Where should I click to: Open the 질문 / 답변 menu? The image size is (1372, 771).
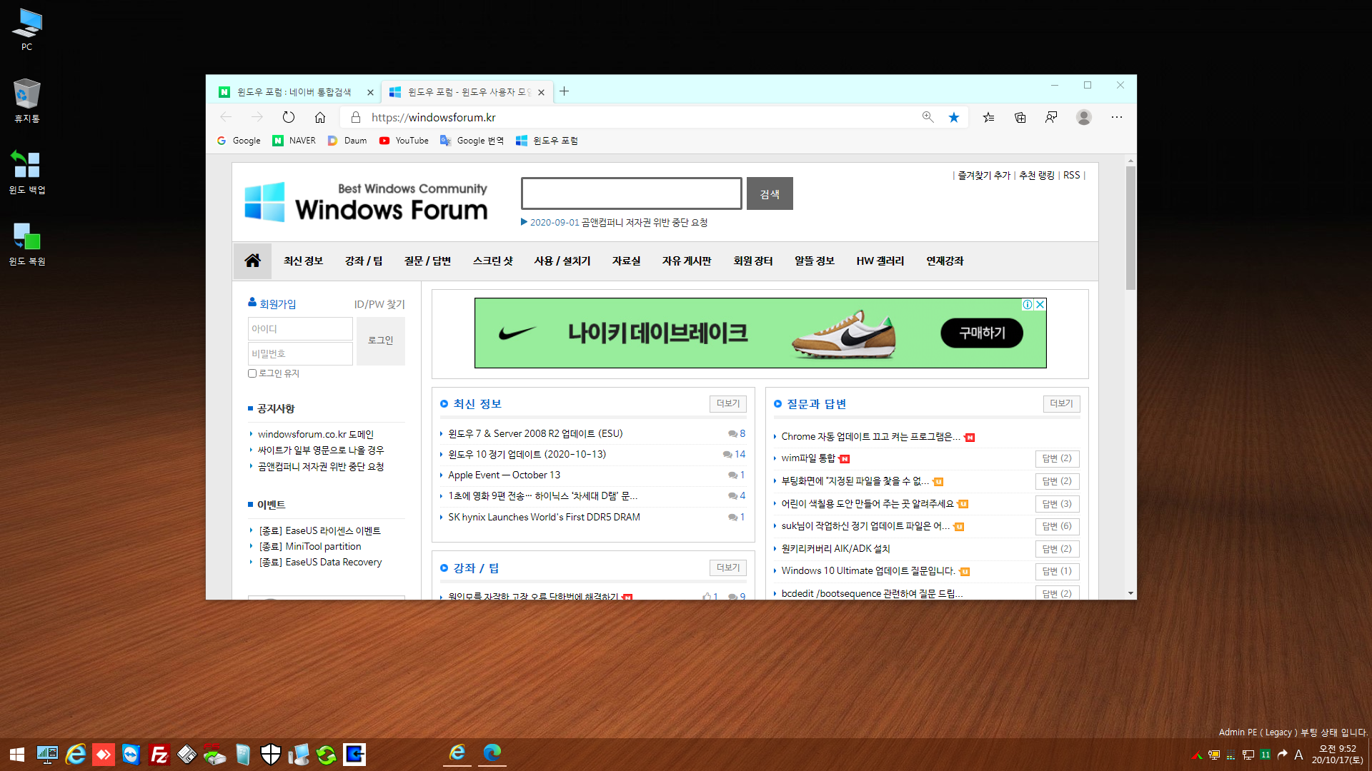[427, 261]
